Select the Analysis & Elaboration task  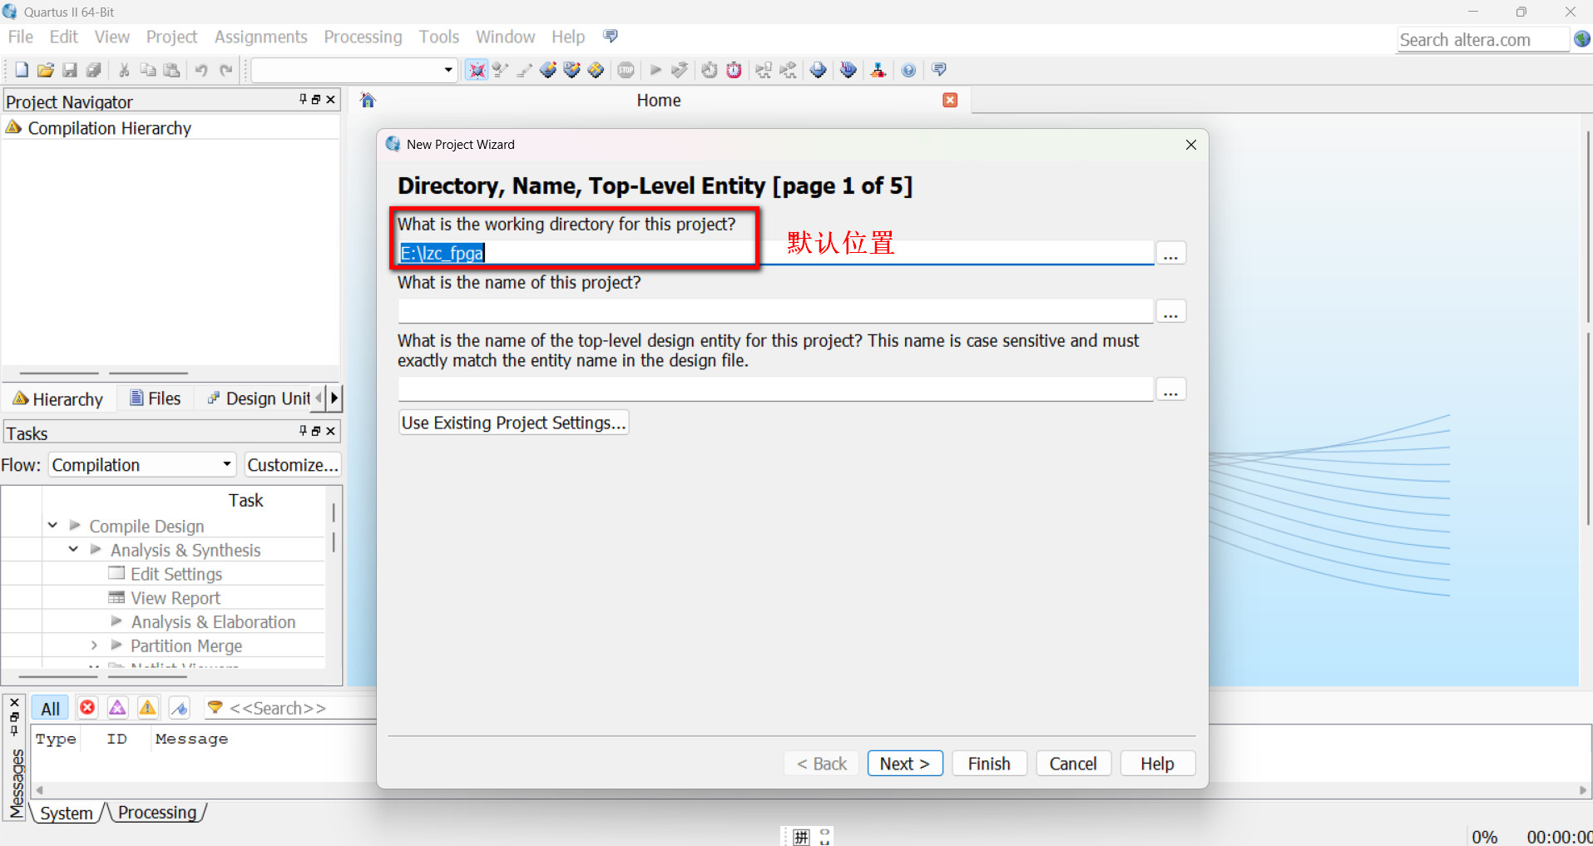213,622
